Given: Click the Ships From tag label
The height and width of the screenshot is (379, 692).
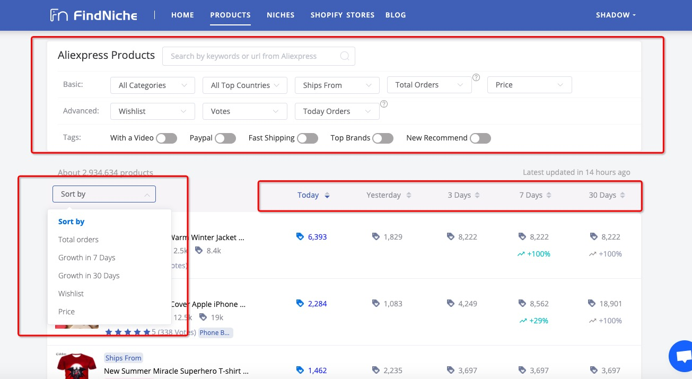Looking at the screenshot, I should tap(124, 358).
